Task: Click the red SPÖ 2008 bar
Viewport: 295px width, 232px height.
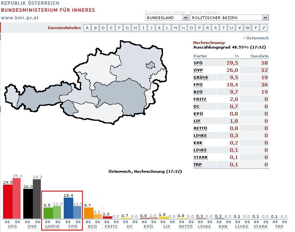Action: 8,202
